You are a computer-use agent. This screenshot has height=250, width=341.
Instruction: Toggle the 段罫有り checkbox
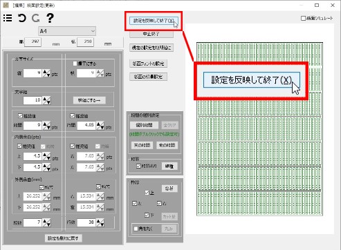click(x=138, y=166)
